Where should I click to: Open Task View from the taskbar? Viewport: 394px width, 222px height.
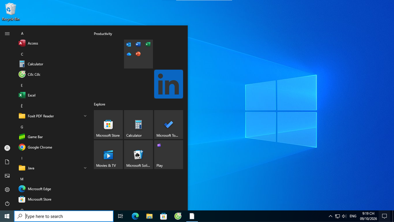(x=121, y=216)
